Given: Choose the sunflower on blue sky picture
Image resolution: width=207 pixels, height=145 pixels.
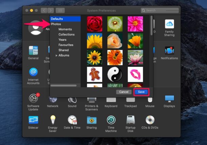Looking at the screenshot, I should [95, 41].
